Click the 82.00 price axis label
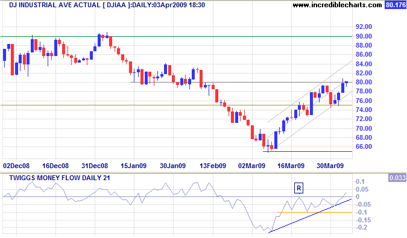Viewport: 407px width, 238px height. point(364,73)
